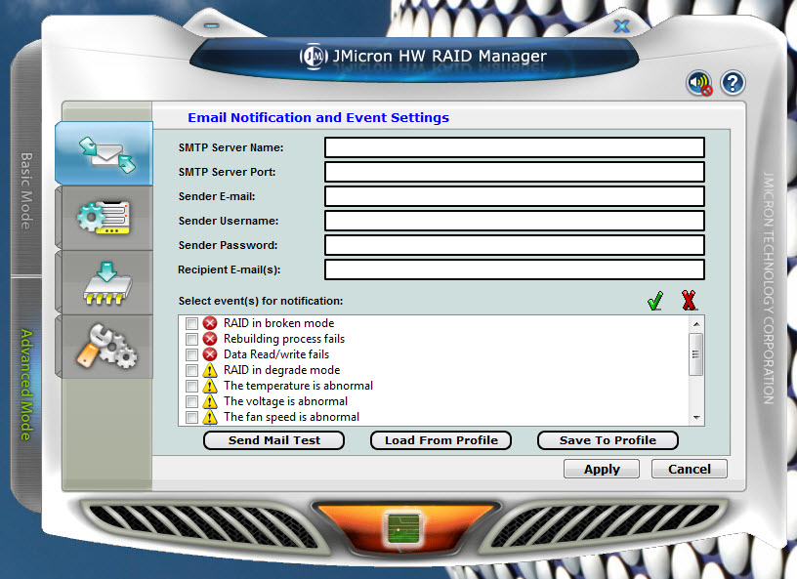Enable RAID in degrade mode notification

tap(191, 370)
